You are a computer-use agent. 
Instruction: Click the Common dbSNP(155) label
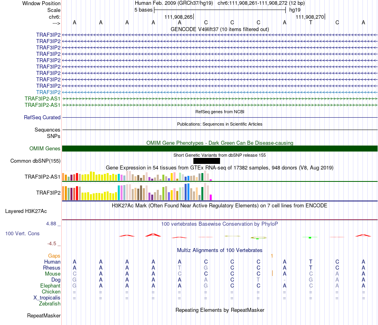[x=35, y=161]
